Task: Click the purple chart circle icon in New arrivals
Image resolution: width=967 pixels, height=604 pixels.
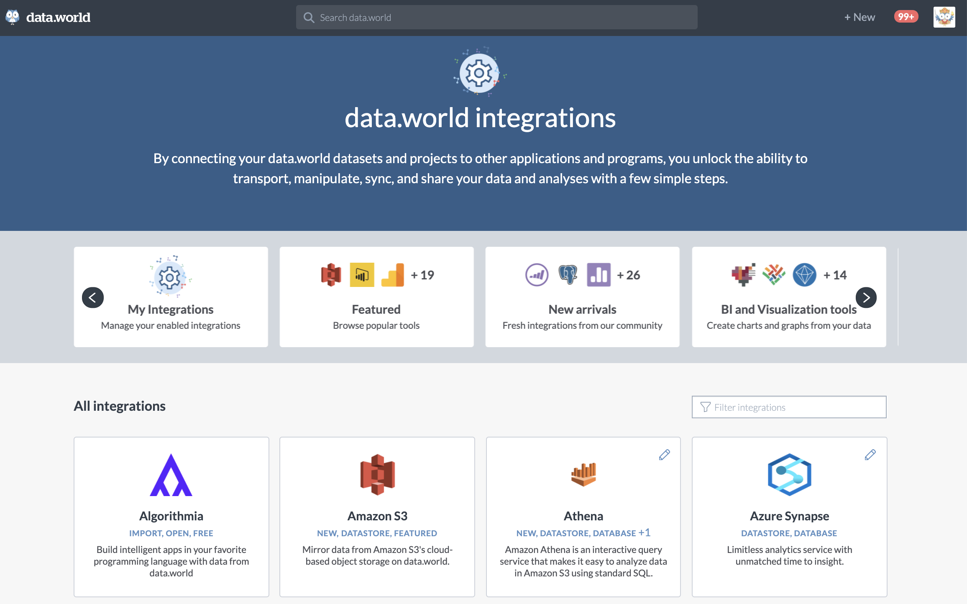Action: [537, 275]
